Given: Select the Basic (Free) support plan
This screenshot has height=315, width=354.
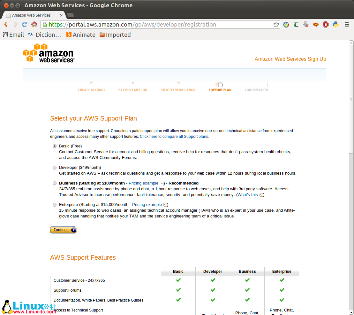Looking at the screenshot, I should [x=54, y=146].
